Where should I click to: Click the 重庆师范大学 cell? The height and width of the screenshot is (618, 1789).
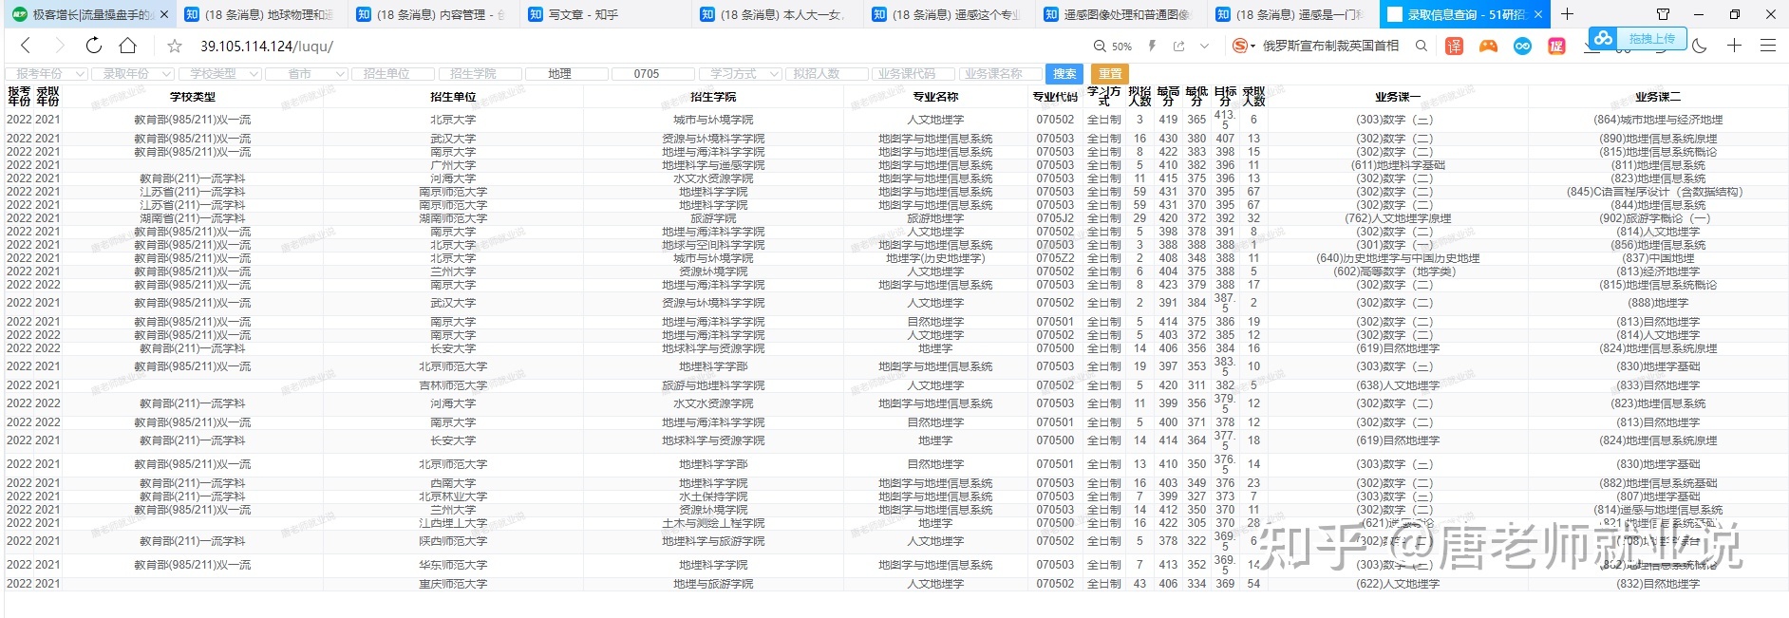point(453,584)
